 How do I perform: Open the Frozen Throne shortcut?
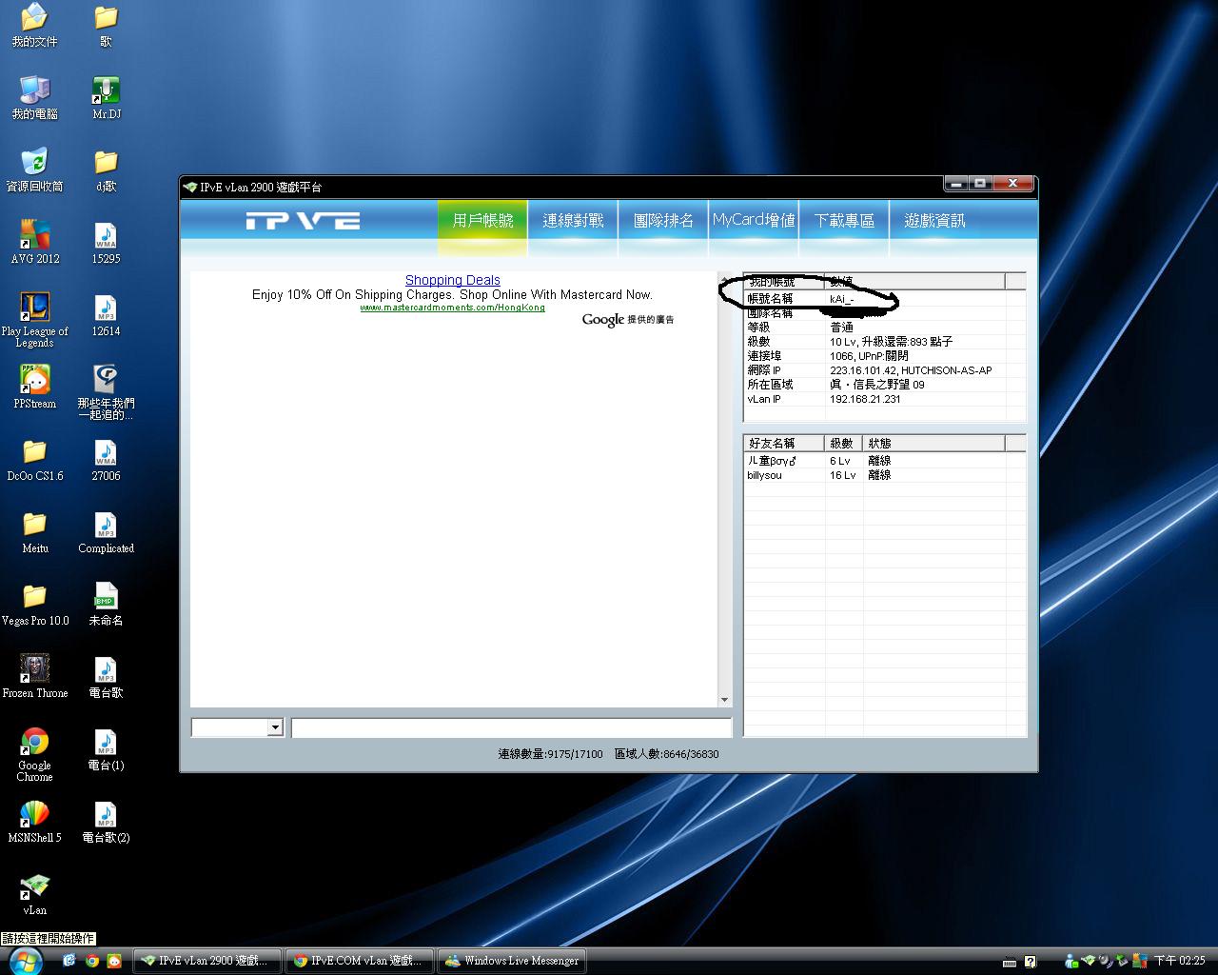click(x=35, y=669)
